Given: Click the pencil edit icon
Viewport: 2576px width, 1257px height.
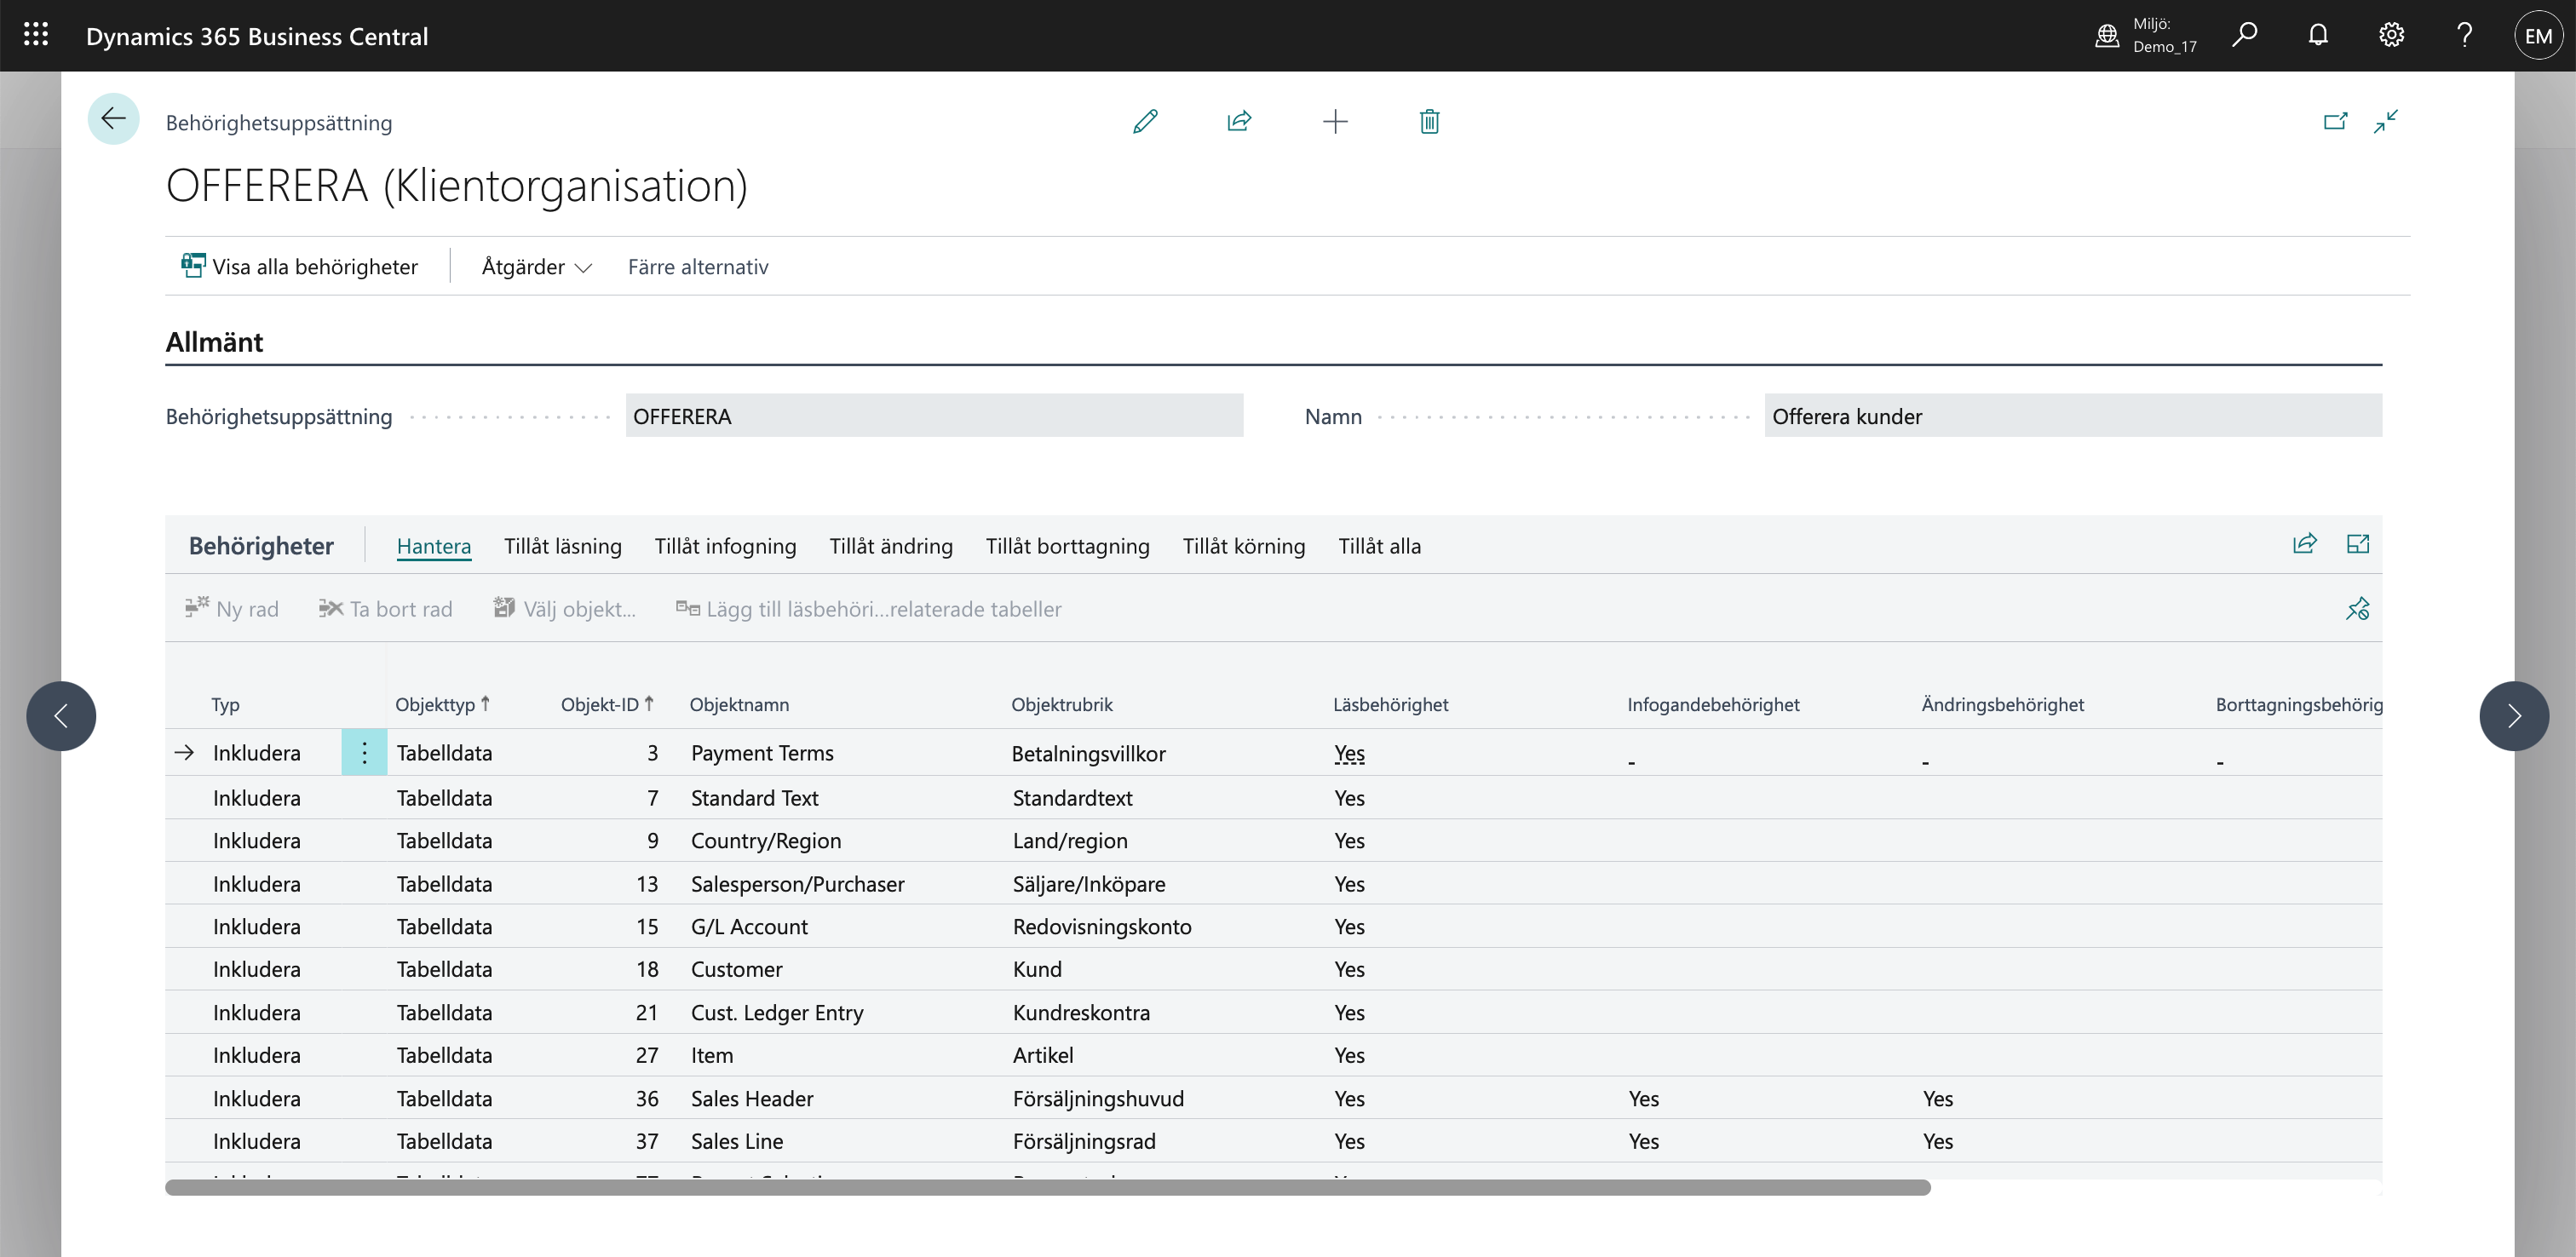Looking at the screenshot, I should pyautogui.click(x=1145, y=121).
